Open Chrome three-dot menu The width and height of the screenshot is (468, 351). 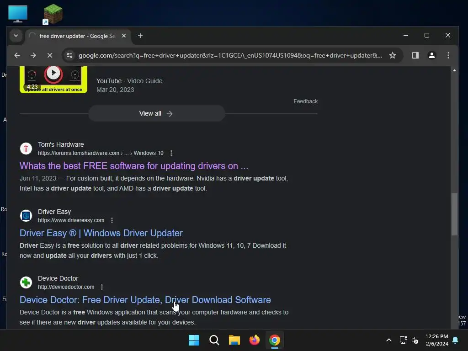pyautogui.click(x=448, y=55)
